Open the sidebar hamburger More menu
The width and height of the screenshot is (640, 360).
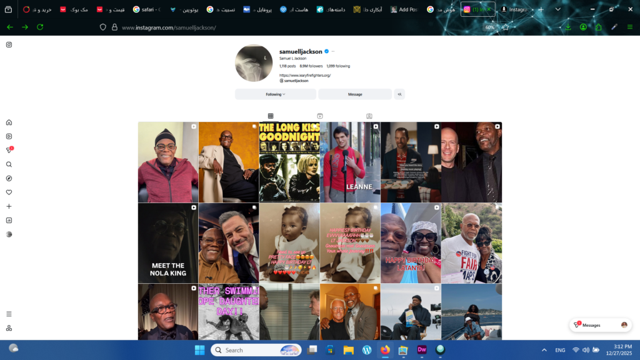[9, 314]
